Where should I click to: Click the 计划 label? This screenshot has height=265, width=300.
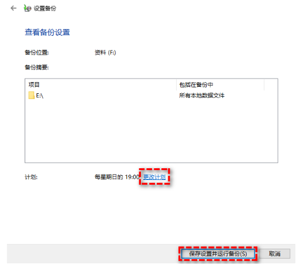pos(31,177)
